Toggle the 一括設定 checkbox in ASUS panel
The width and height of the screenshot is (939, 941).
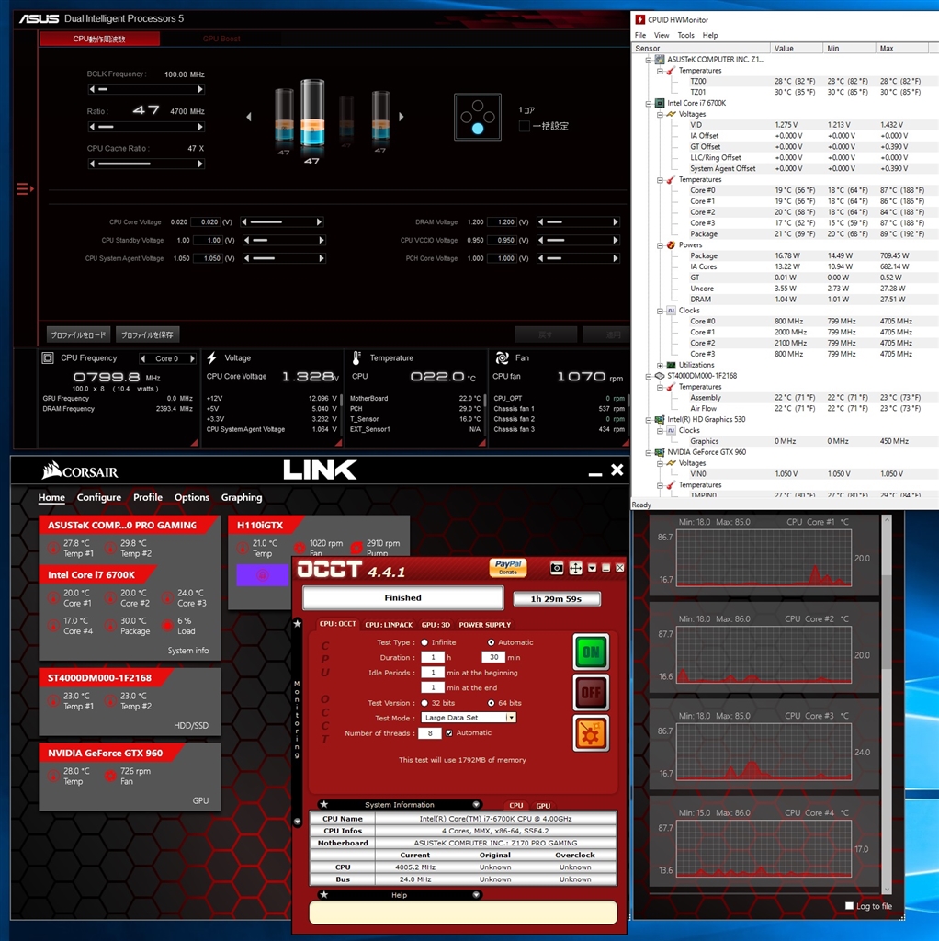[x=525, y=126]
